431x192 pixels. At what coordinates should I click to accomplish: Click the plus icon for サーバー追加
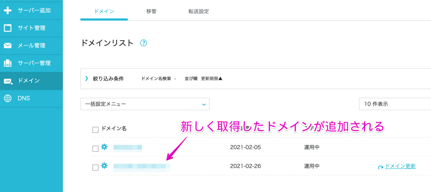point(8,10)
